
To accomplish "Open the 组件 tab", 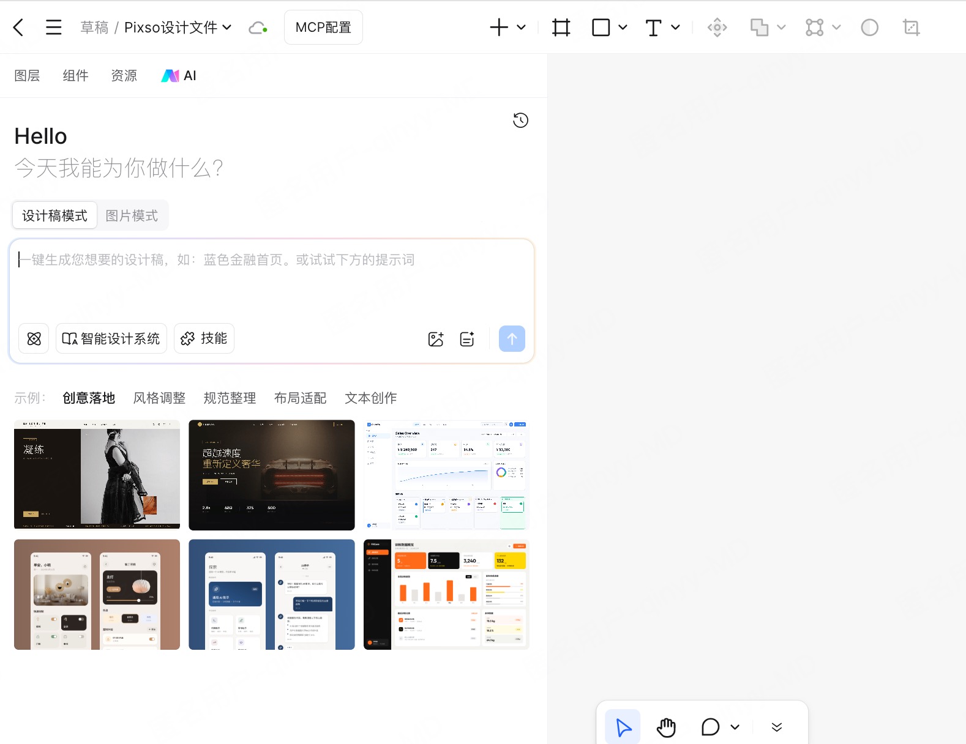I will (75, 76).
